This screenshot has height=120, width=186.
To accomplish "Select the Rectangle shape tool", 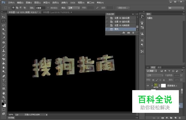I will (x=4, y=89).
